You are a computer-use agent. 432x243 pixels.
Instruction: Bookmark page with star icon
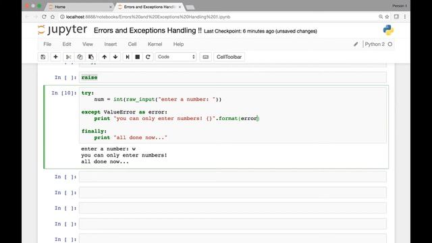click(x=387, y=17)
